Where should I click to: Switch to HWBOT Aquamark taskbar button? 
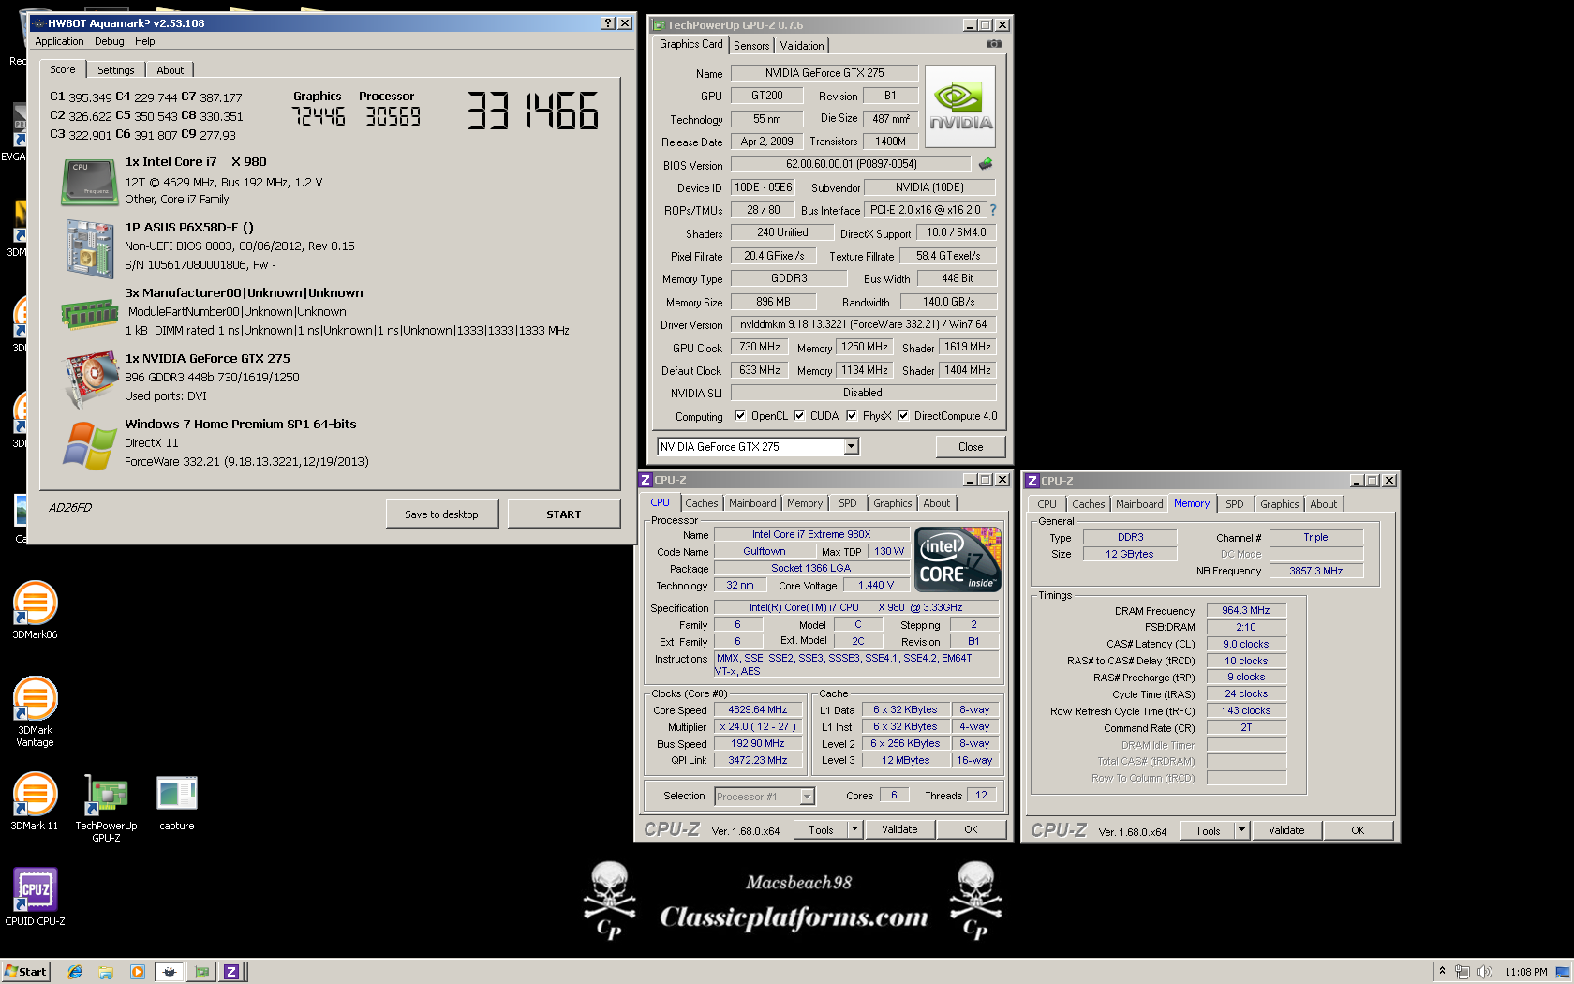click(x=170, y=972)
